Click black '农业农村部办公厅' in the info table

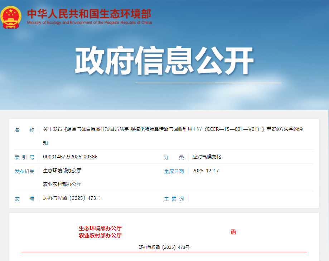[x=62, y=184]
